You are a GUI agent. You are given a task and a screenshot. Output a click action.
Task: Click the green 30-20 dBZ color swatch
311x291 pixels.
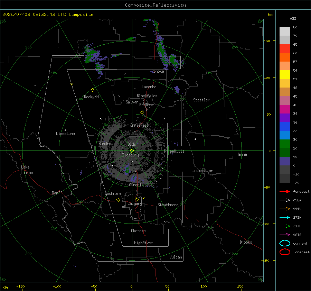coord(285,144)
